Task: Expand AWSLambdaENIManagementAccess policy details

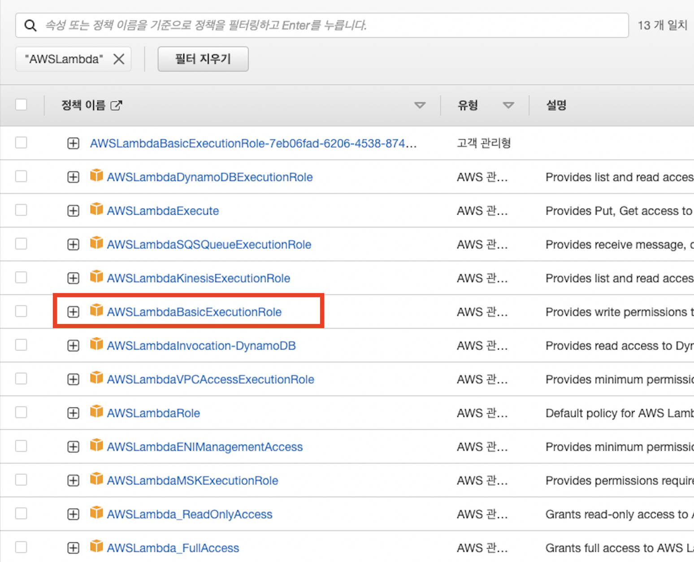Action: point(73,447)
